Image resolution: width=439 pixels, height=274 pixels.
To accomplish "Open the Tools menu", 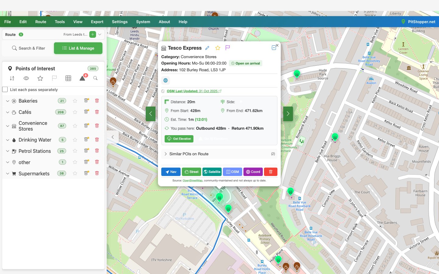I will tap(60, 22).
